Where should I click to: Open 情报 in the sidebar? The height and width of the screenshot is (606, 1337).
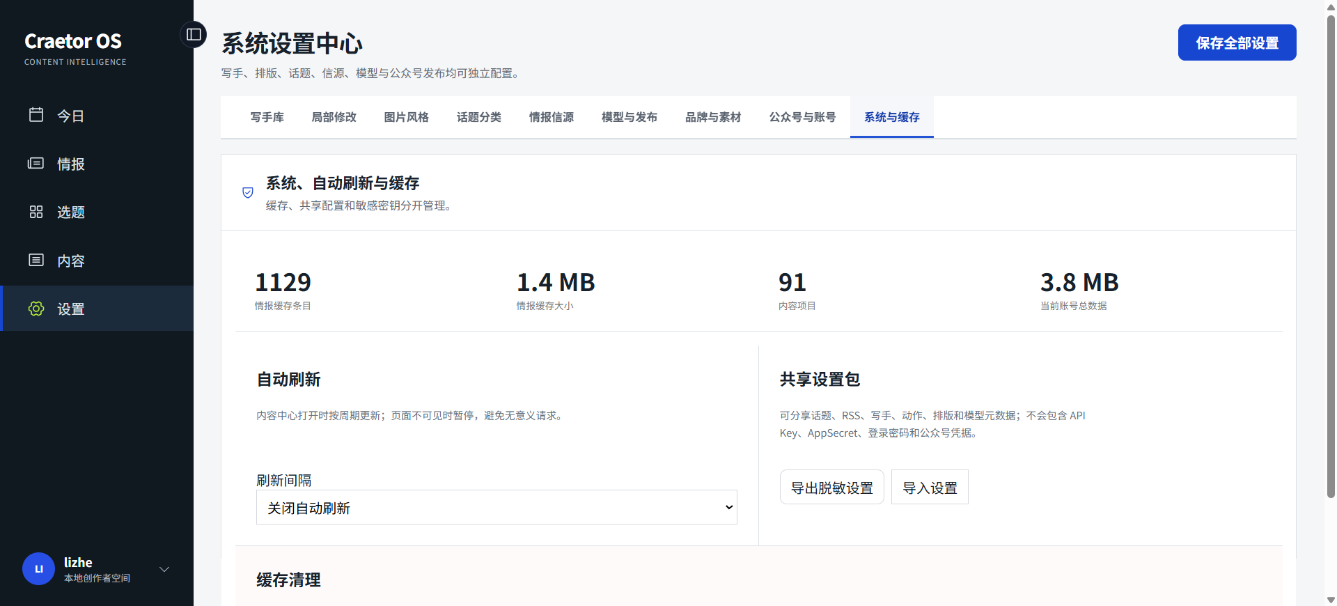(97, 163)
